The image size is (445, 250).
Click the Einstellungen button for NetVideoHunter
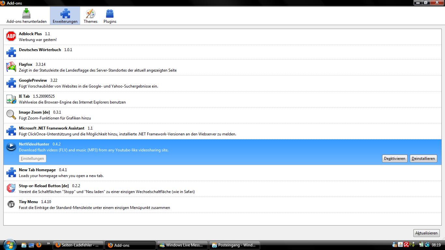tap(32, 159)
